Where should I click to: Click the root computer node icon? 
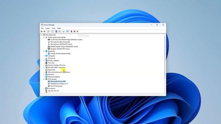tap(44, 35)
